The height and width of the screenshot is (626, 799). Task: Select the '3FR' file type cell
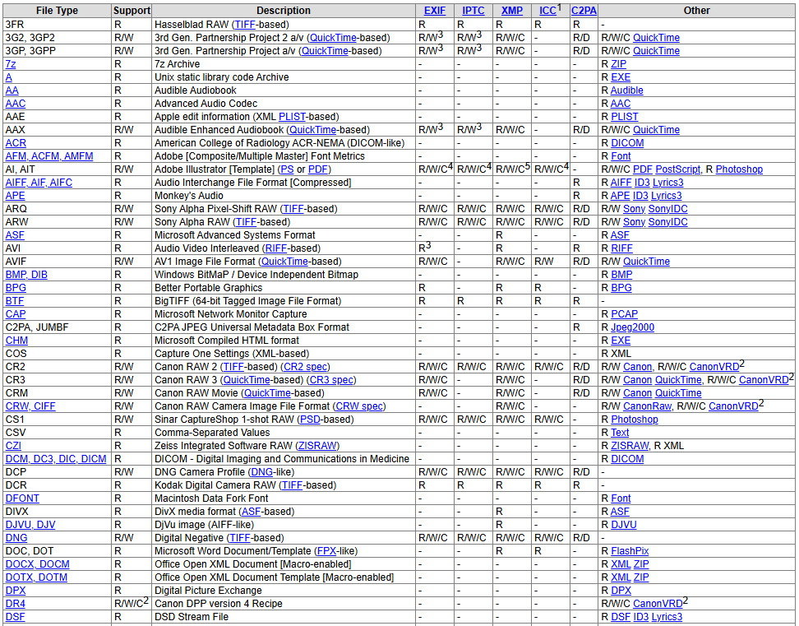click(x=57, y=25)
